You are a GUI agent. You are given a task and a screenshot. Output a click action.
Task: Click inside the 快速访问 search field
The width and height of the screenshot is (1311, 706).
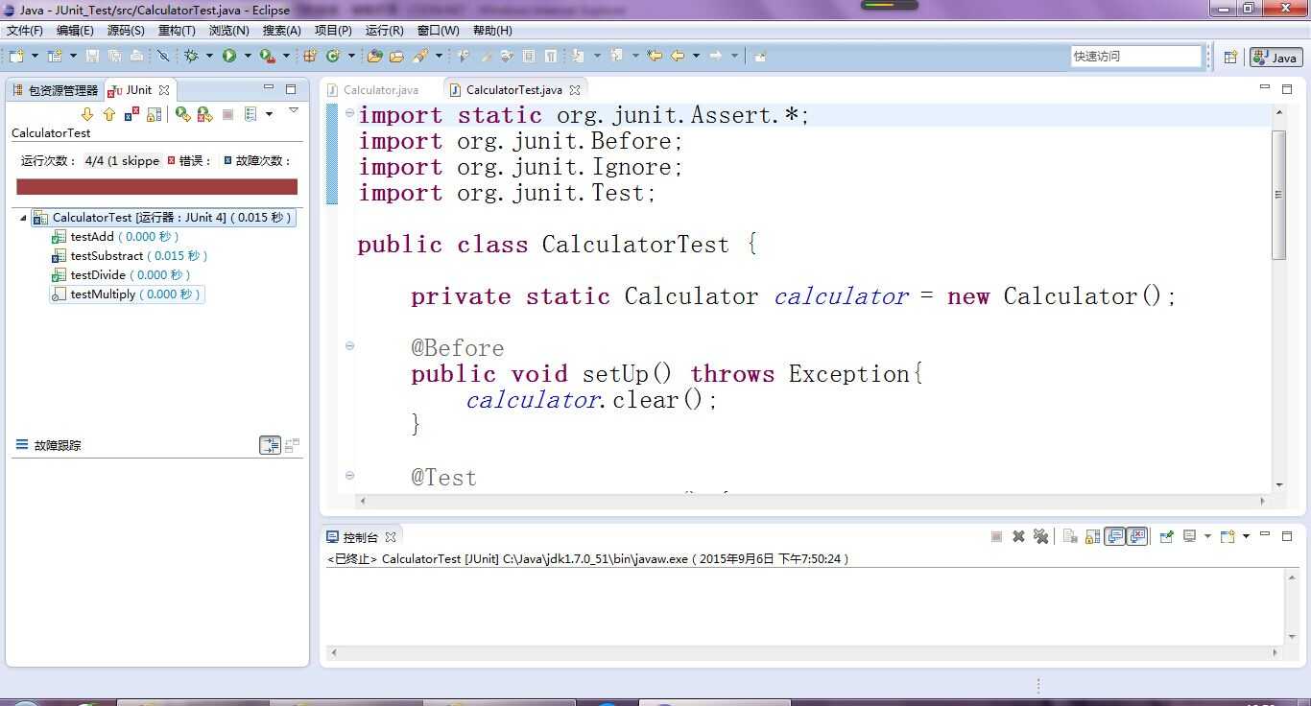(x=1136, y=57)
